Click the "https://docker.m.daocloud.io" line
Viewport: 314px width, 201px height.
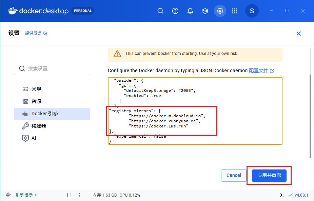[x=167, y=116]
